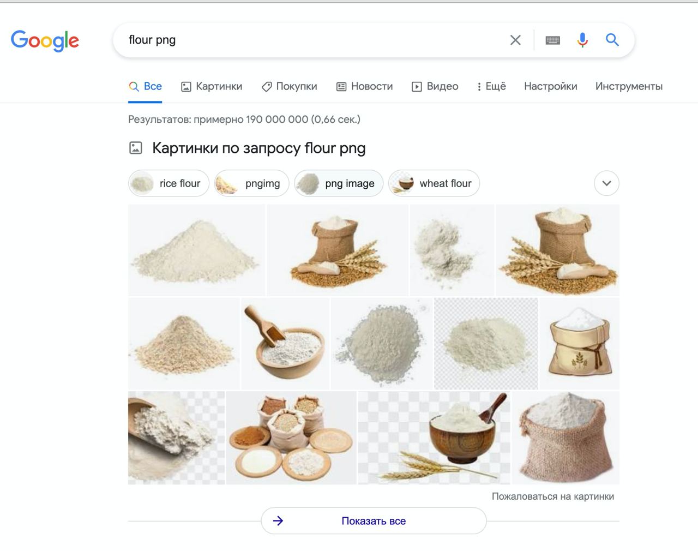Click the Показать все button

[x=374, y=520]
